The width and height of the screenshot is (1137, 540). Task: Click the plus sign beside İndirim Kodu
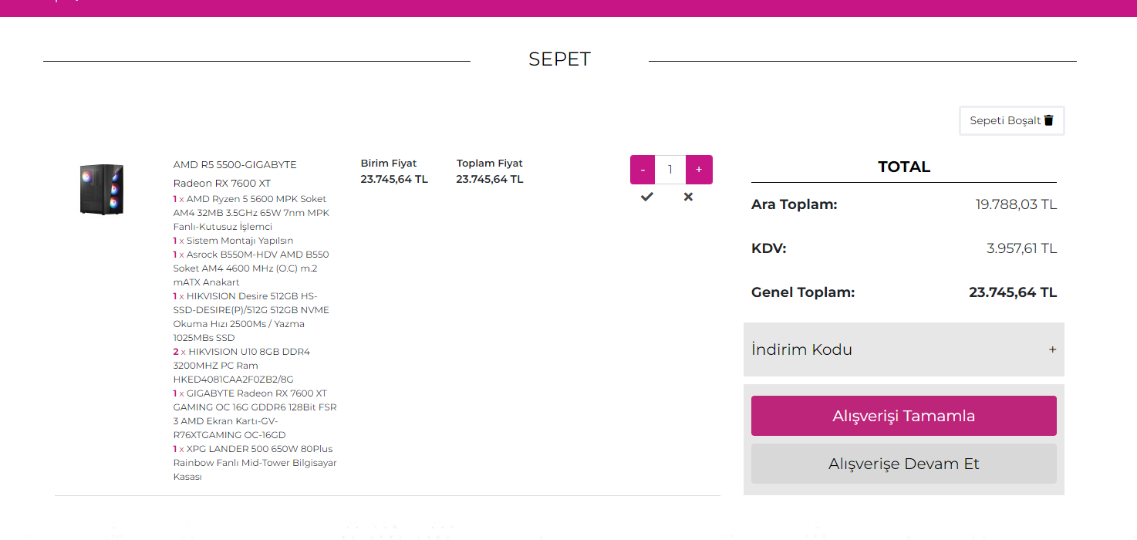click(1052, 349)
